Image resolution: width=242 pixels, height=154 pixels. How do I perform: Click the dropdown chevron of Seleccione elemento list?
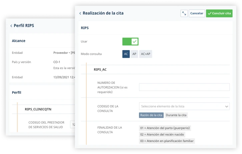(226, 107)
